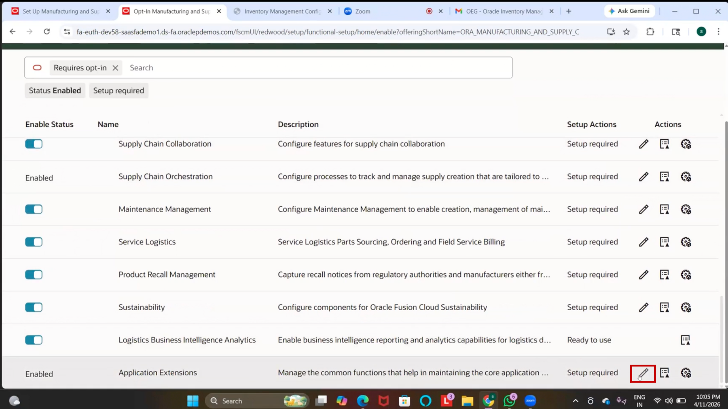Apply the Status Enabled filter
Screen dimensions: 728x409
[x=55, y=91]
